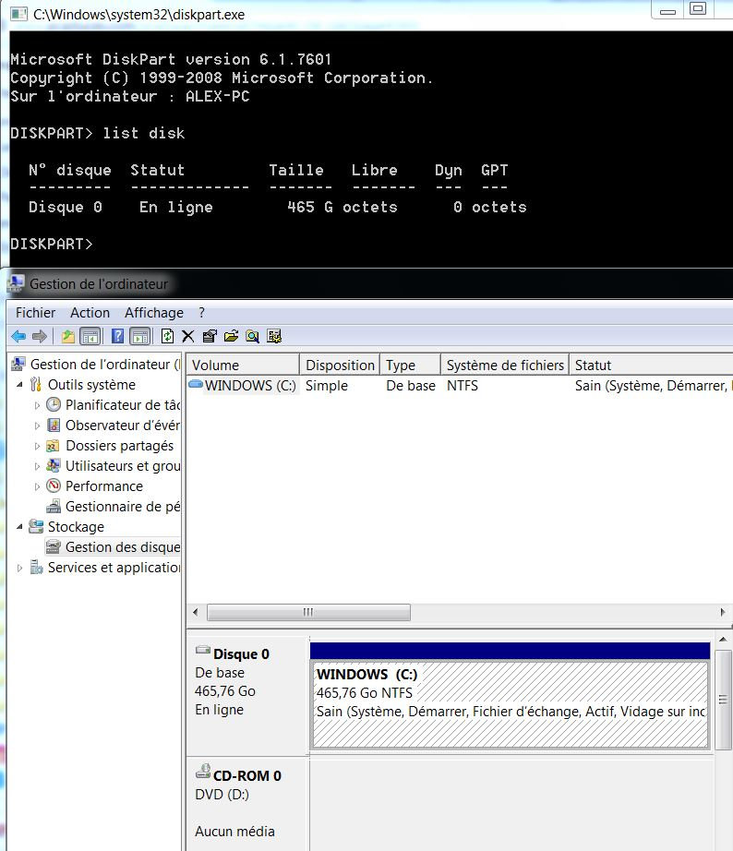Click the Refresh icon in the toolbar

[168, 336]
